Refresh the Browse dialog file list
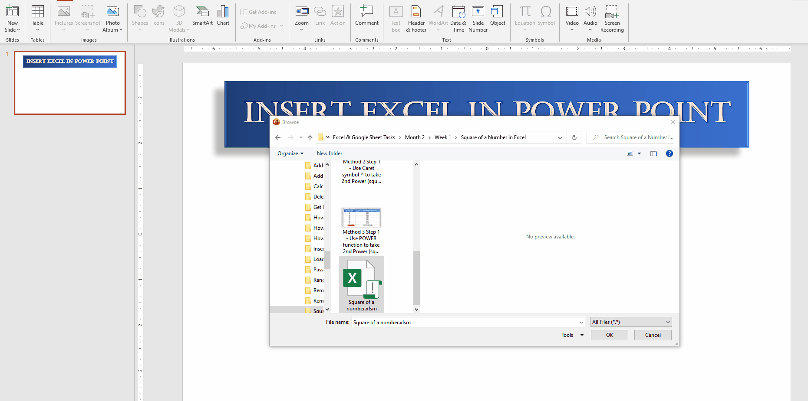Image resolution: width=808 pixels, height=401 pixels. coord(574,137)
